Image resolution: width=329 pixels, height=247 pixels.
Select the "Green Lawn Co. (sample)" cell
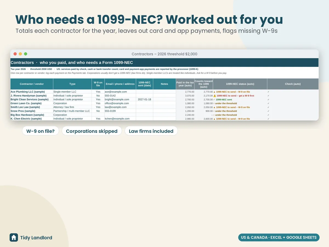tap(32, 103)
